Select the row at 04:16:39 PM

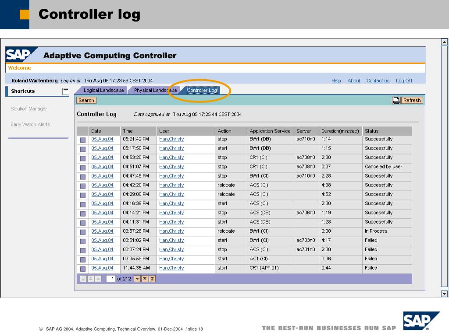click(x=83, y=205)
